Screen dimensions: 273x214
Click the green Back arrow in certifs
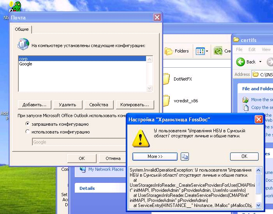[x=240, y=62]
